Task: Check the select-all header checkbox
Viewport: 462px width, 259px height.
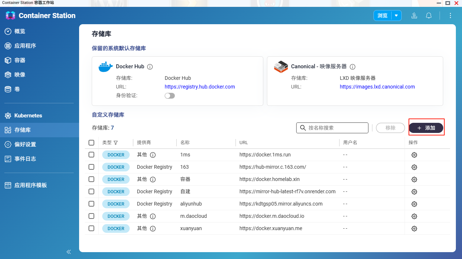Action: (x=91, y=143)
